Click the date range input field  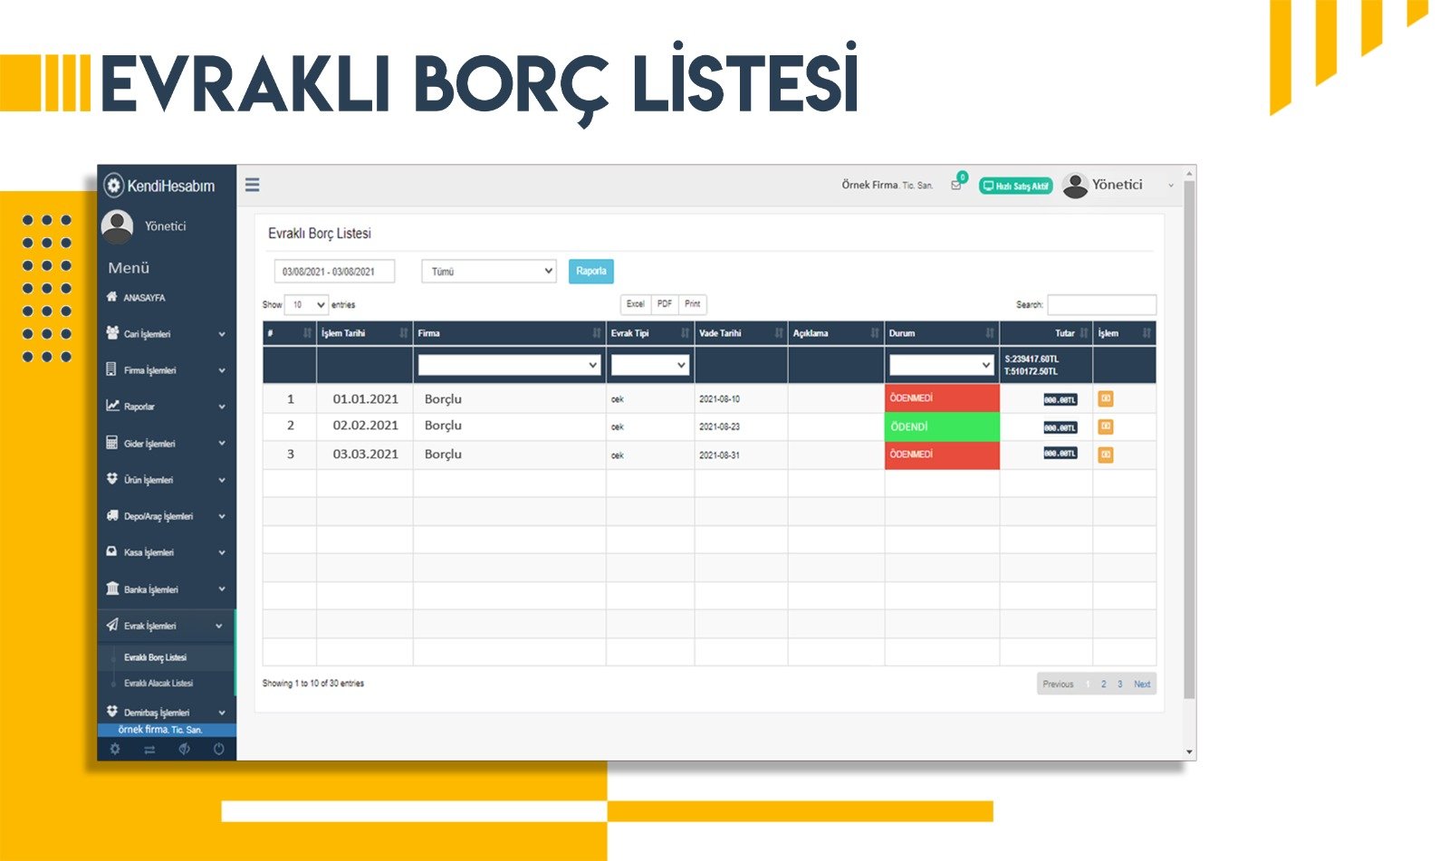coord(334,272)
